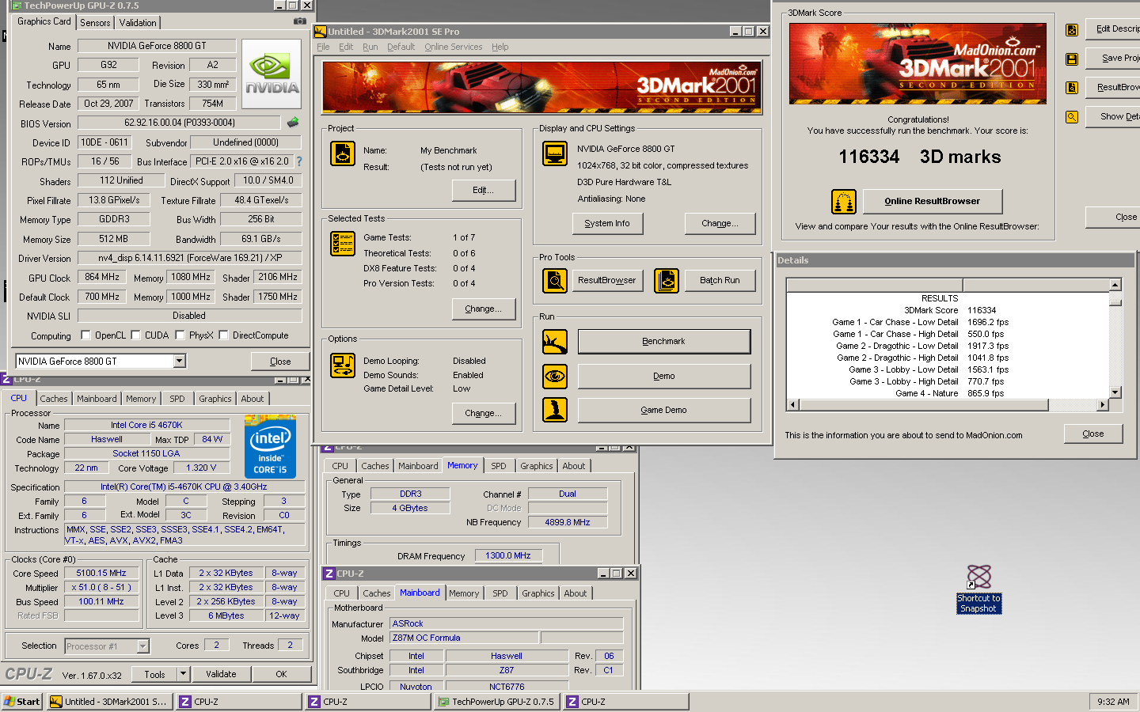Click the Batch Run icon
Viewport: 1140px width, 712px height.
click(667, 281)
